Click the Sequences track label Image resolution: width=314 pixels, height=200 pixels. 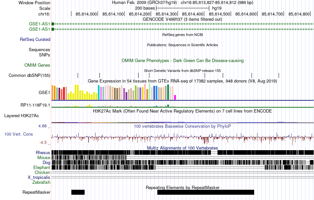click(x=39, y=50)
